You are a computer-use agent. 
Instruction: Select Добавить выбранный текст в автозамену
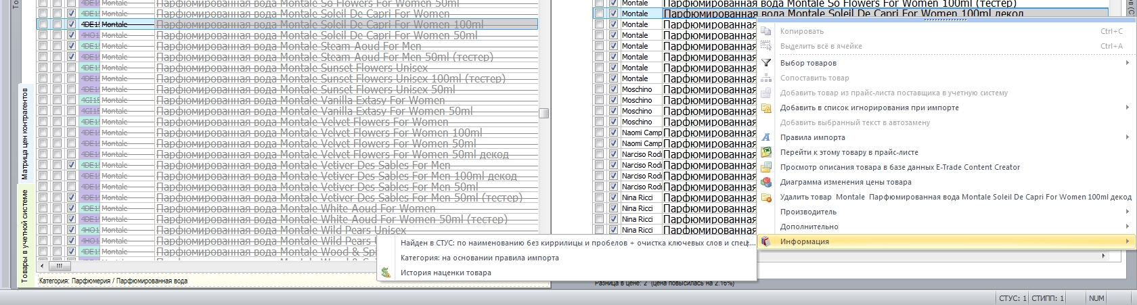point(855,122)
